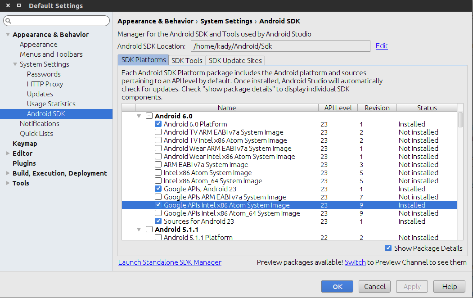This screenshot has height=298, width=473.
Task: Switch to the SDK Tools tab
Action: 187,60
